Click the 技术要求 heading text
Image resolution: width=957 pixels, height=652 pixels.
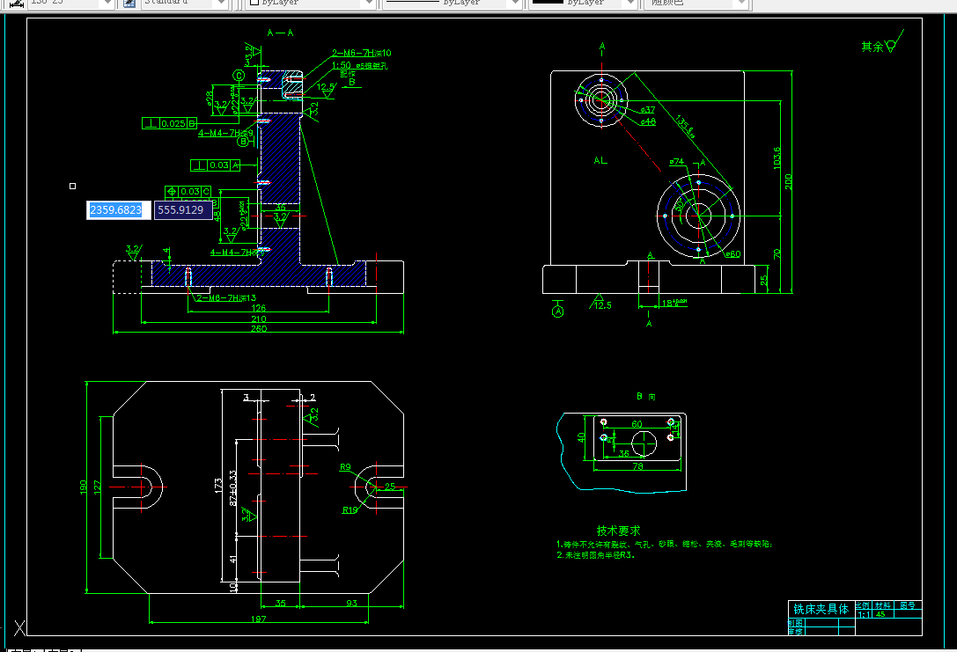[618, 531]
